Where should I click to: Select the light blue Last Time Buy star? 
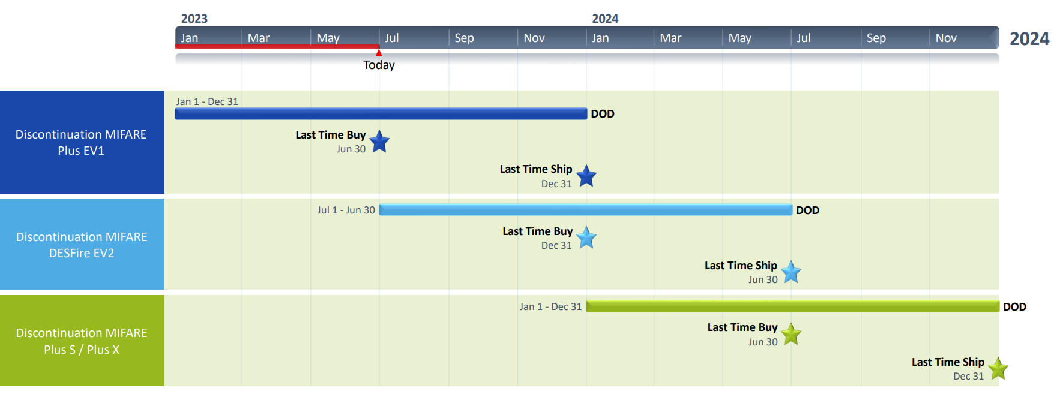coord(586,238)
